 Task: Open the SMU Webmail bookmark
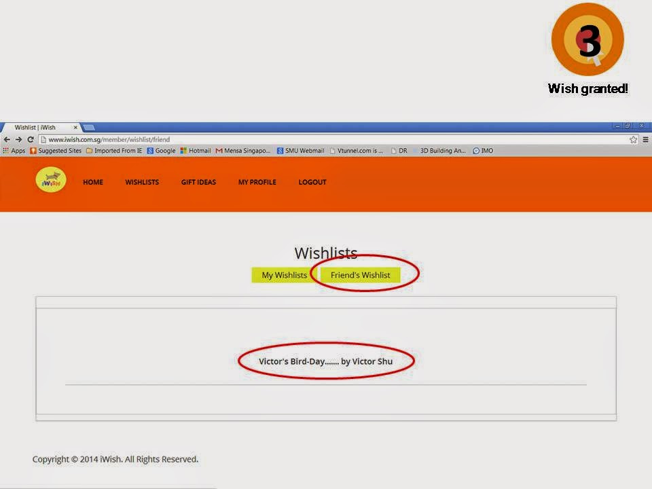pyautogui.click(x=301, y=150)
